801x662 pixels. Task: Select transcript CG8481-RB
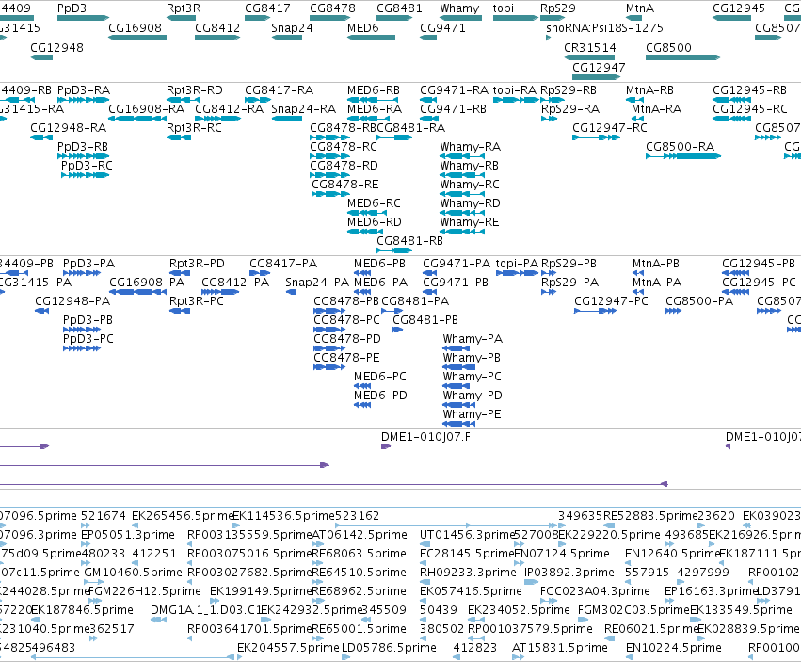tap(394, 250)
